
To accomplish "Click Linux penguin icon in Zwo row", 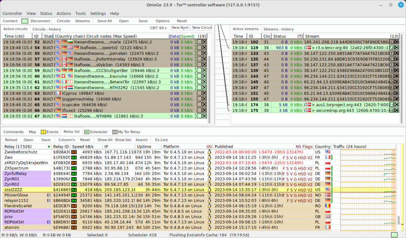I will (209, 157).
